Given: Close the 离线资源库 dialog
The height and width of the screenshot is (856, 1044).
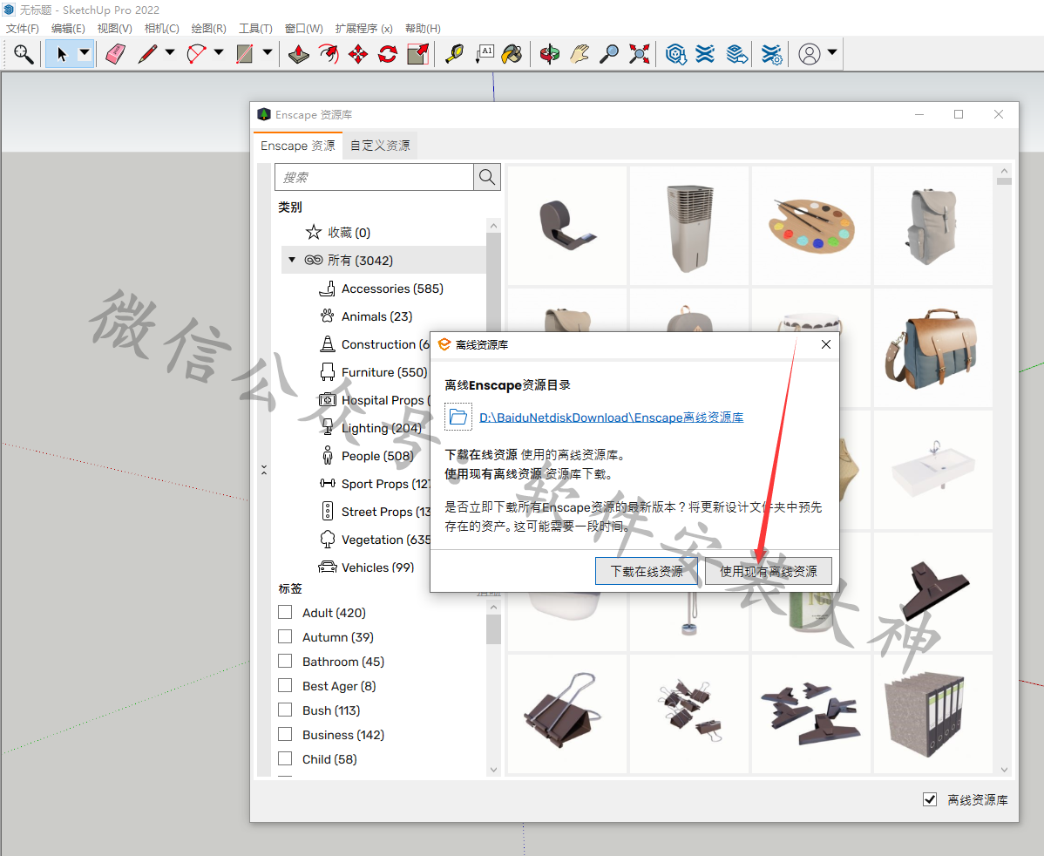Looking at the screenshot, I should 825,344.
